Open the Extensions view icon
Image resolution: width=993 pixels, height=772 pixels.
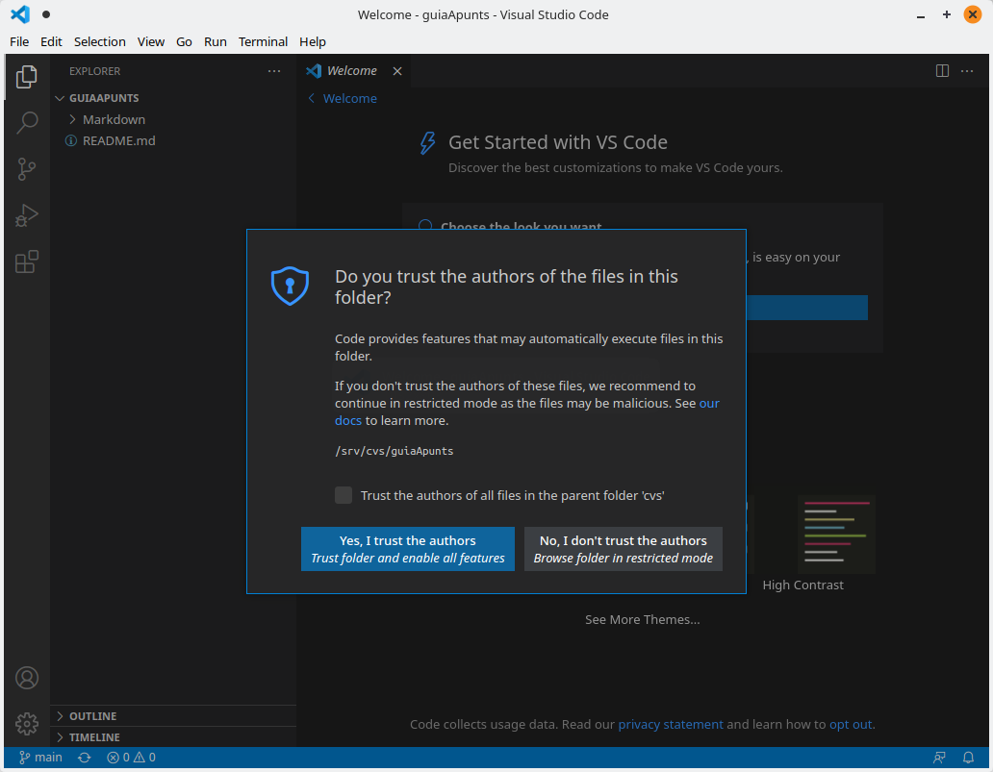click(27, 261)
